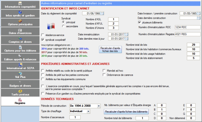Click the Nombre total de lots field
The image size is (202, 122).
193,45
